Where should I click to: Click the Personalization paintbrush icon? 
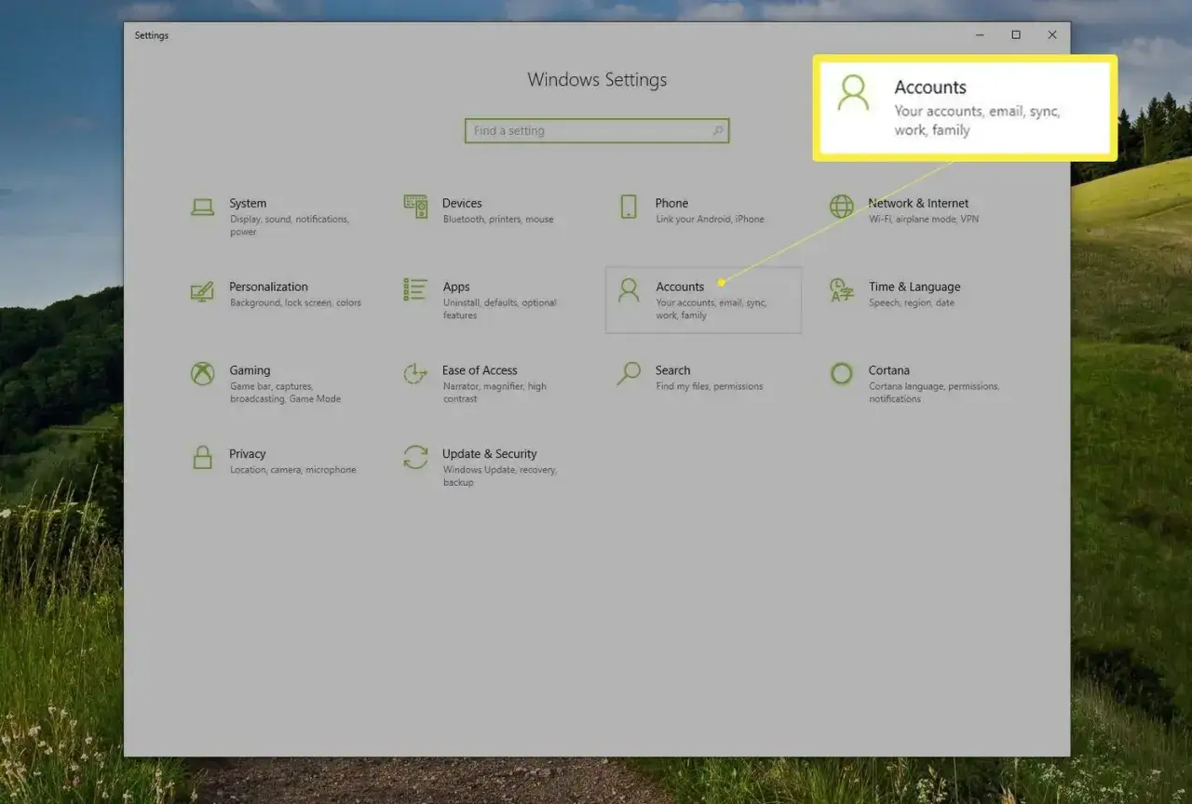202,290
